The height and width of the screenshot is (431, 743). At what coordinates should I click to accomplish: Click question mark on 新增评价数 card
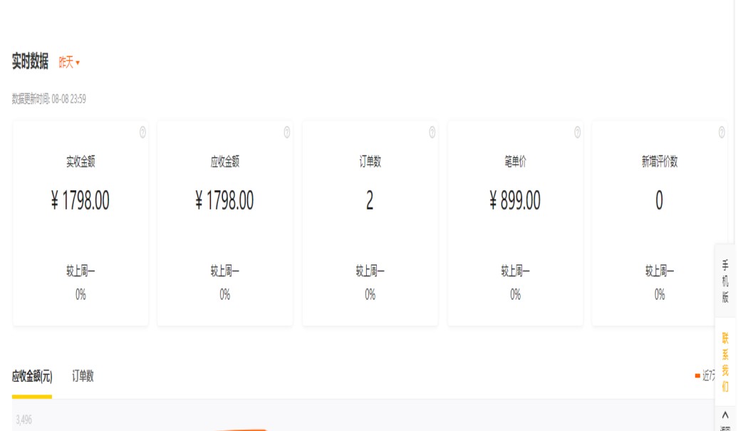tap(722, 132)
